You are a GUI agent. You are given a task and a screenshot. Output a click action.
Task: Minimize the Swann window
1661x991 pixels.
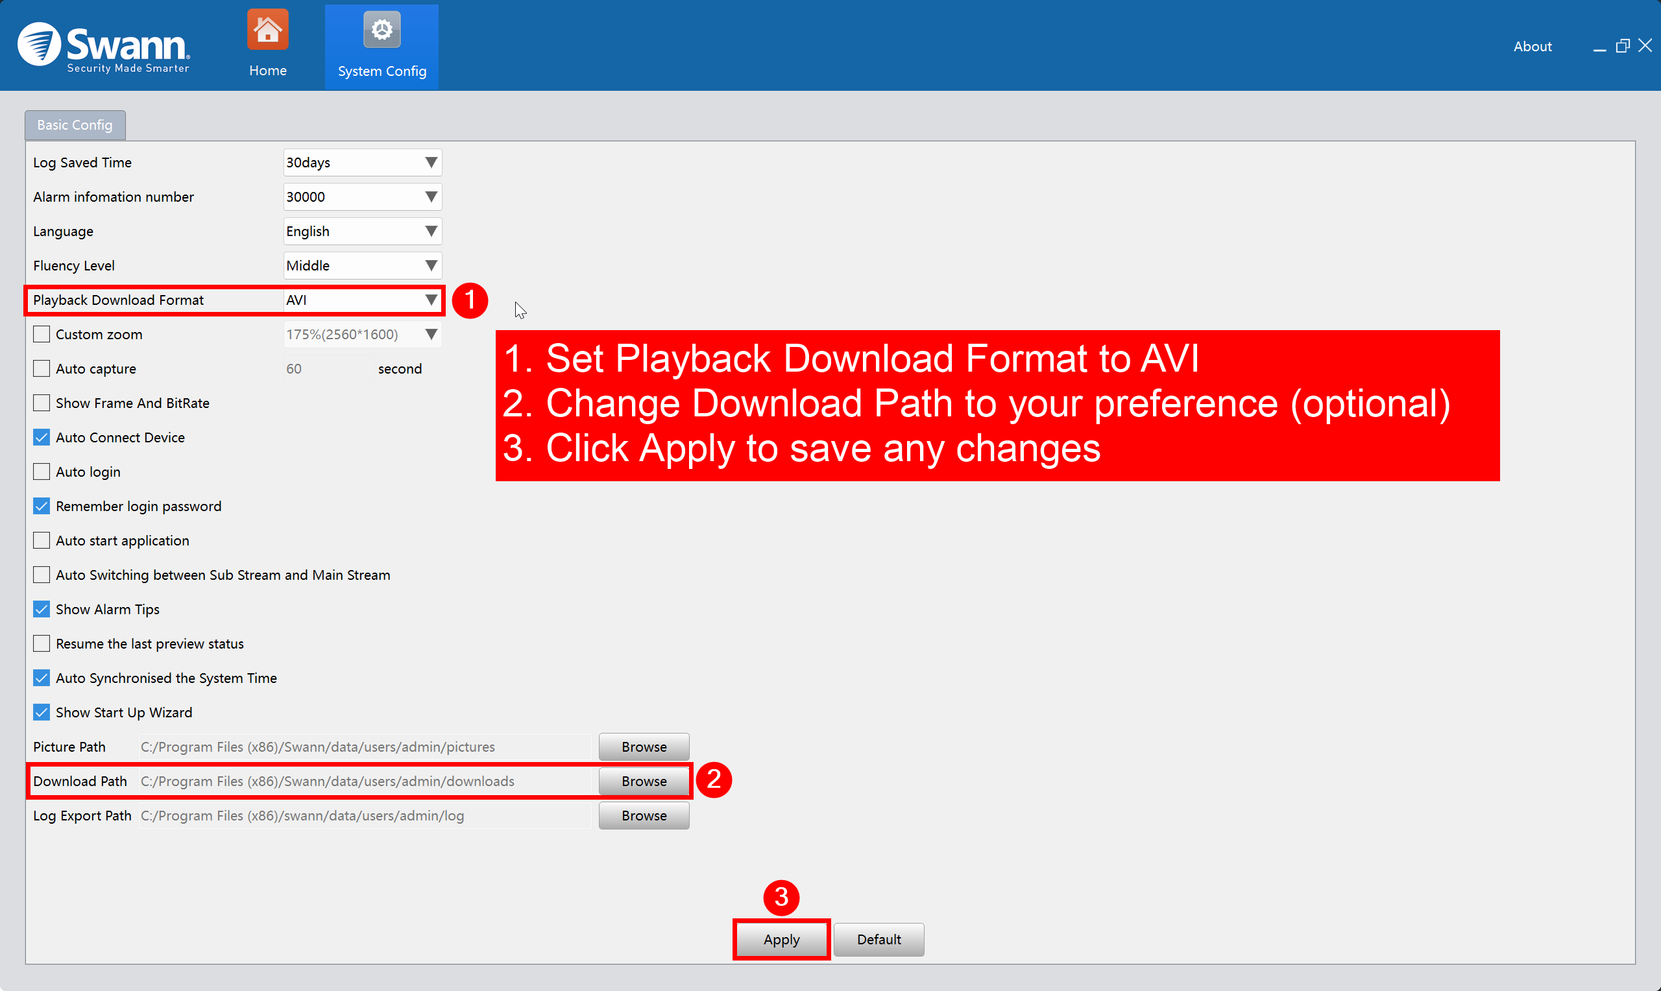point(1599,48)
